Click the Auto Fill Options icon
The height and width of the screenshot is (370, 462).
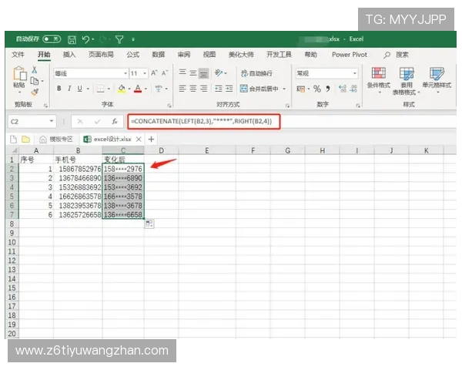pos(149,224)
